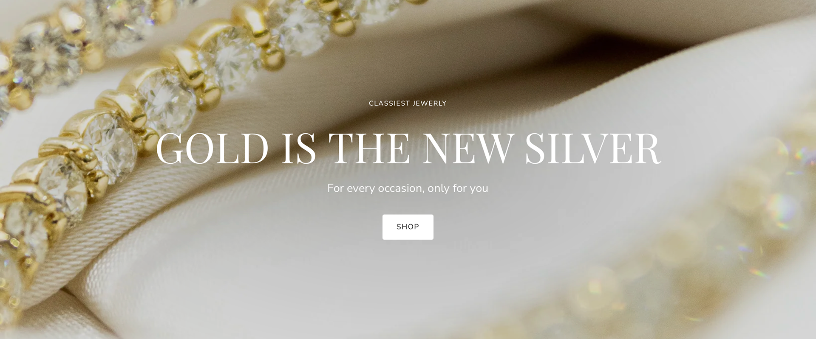Click the word JEWERLY above the headline
This screenshot has height=339, width=816.
point(430,103)
